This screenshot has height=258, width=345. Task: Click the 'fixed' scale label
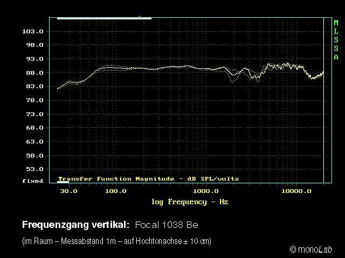click(x=32, y=181)
